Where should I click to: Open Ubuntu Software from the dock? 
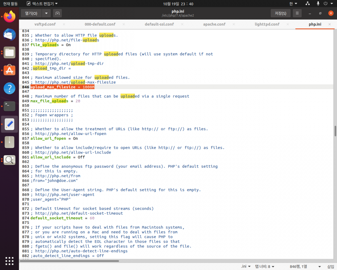pyautogui.click(x=10, y=70)
